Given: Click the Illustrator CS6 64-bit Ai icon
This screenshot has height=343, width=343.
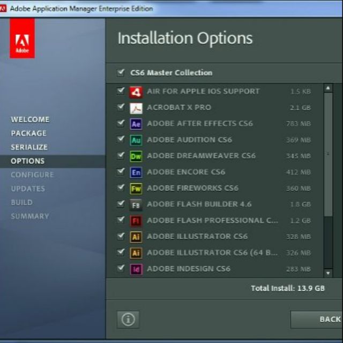Looking at the screenshot, I should click(136, 253).
